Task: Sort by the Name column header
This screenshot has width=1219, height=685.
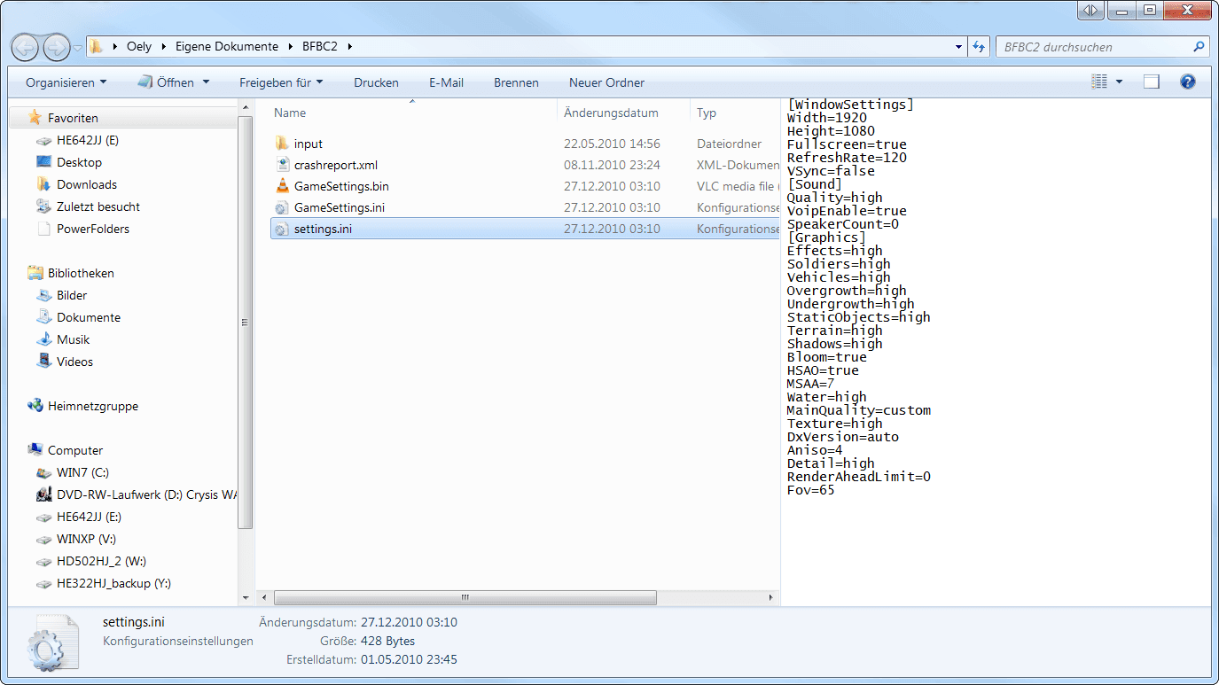Action: [290, 113]
